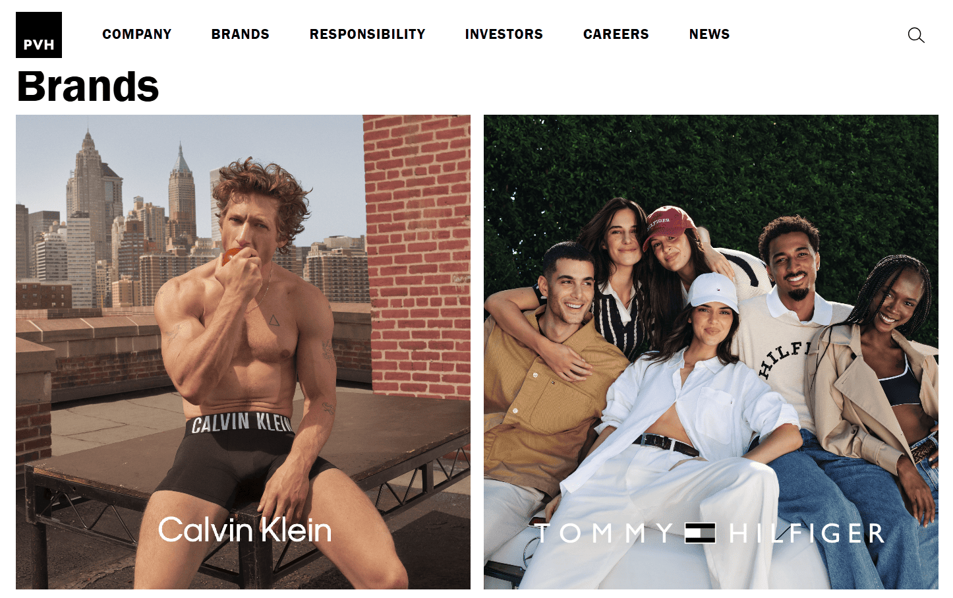Click the Calvin Klein waistband lettering
Screen dimensions: 953x598
click(x=241, y=423)
